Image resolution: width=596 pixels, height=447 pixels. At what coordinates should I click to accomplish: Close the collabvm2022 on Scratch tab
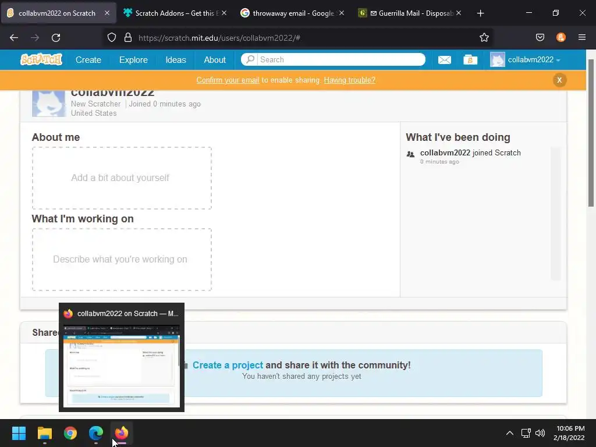(107, 13)
